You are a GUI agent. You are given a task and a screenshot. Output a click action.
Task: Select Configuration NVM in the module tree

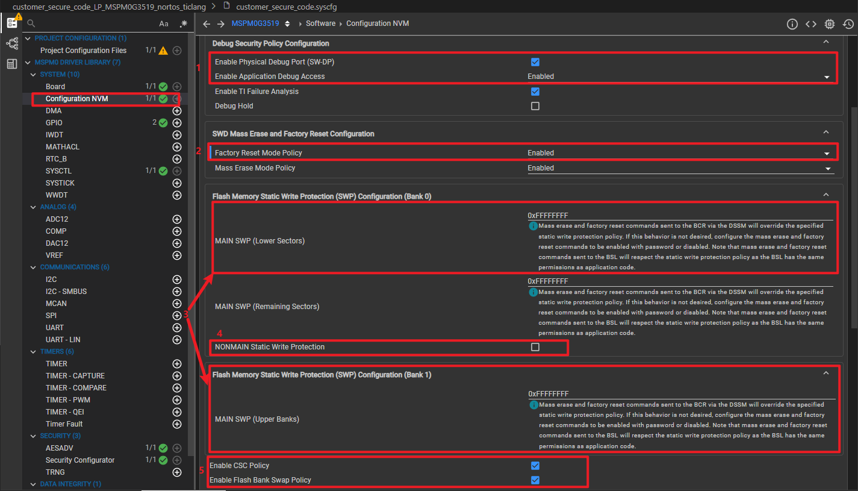pyautogui.click(x=77, y=99)
